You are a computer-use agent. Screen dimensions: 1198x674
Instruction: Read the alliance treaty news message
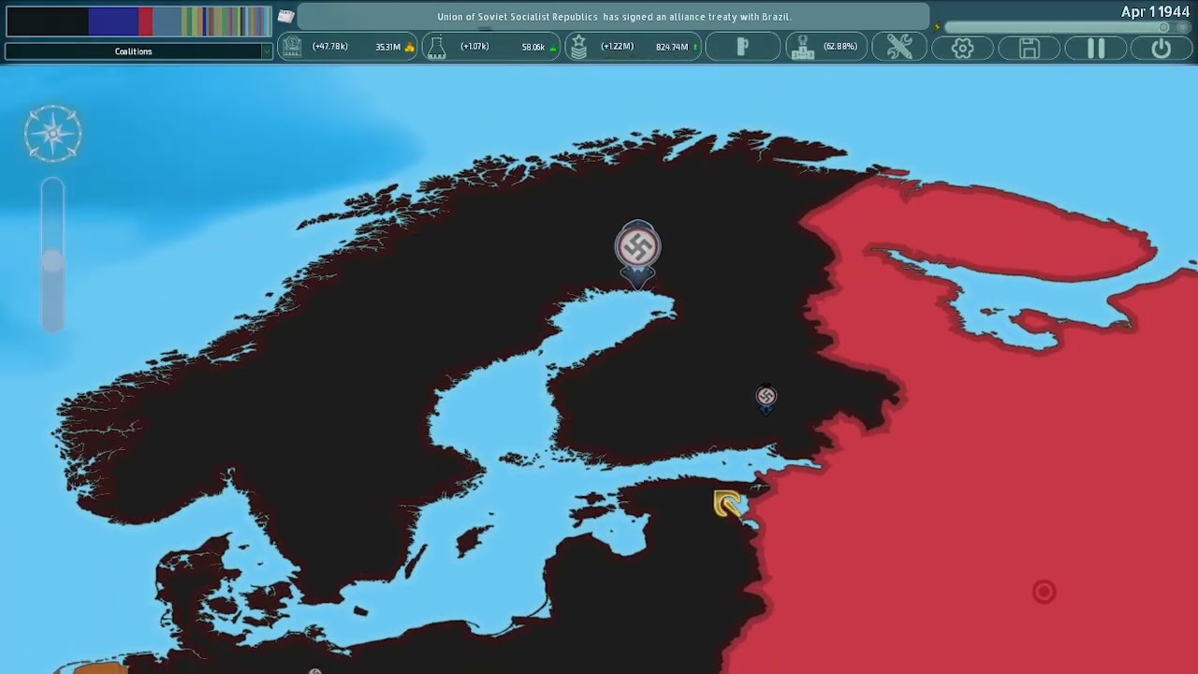pos(614,17)
